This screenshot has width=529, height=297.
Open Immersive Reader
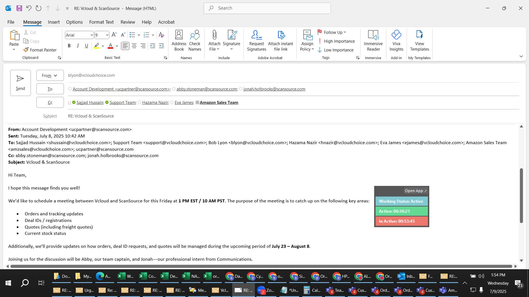point(373,40)
